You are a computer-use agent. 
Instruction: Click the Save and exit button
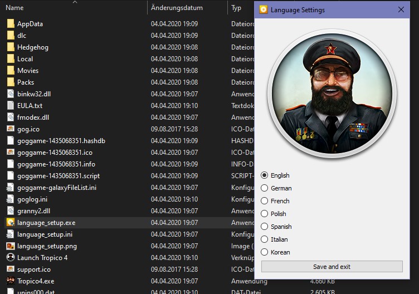(332, 267)
